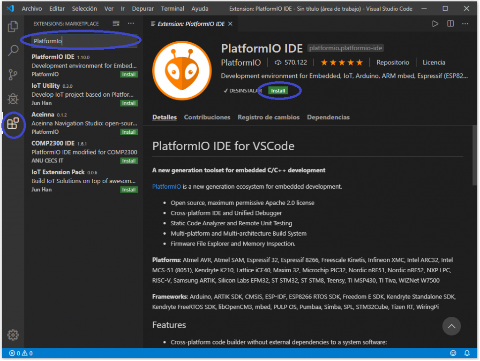The image size is (480, 361).
Task: Close the Extension: PlatformIO IDE tab
Action: (231, 23)
